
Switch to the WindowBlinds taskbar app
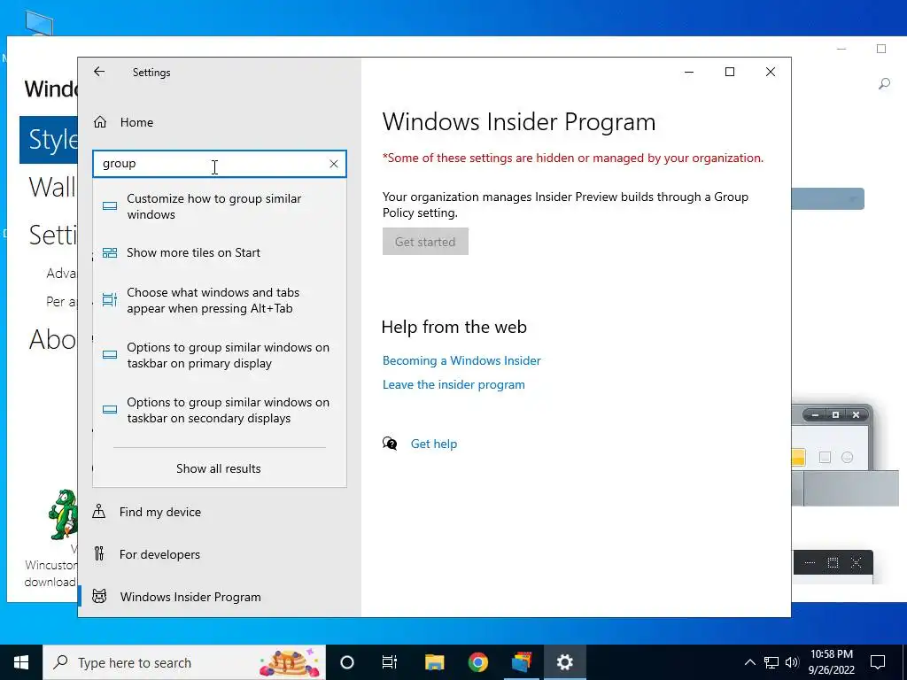(521, 662)
